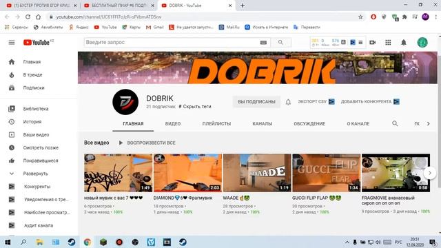Open Аудит канала in sidebar
This screenshot has width=441, height=248.
coord(39,225)
